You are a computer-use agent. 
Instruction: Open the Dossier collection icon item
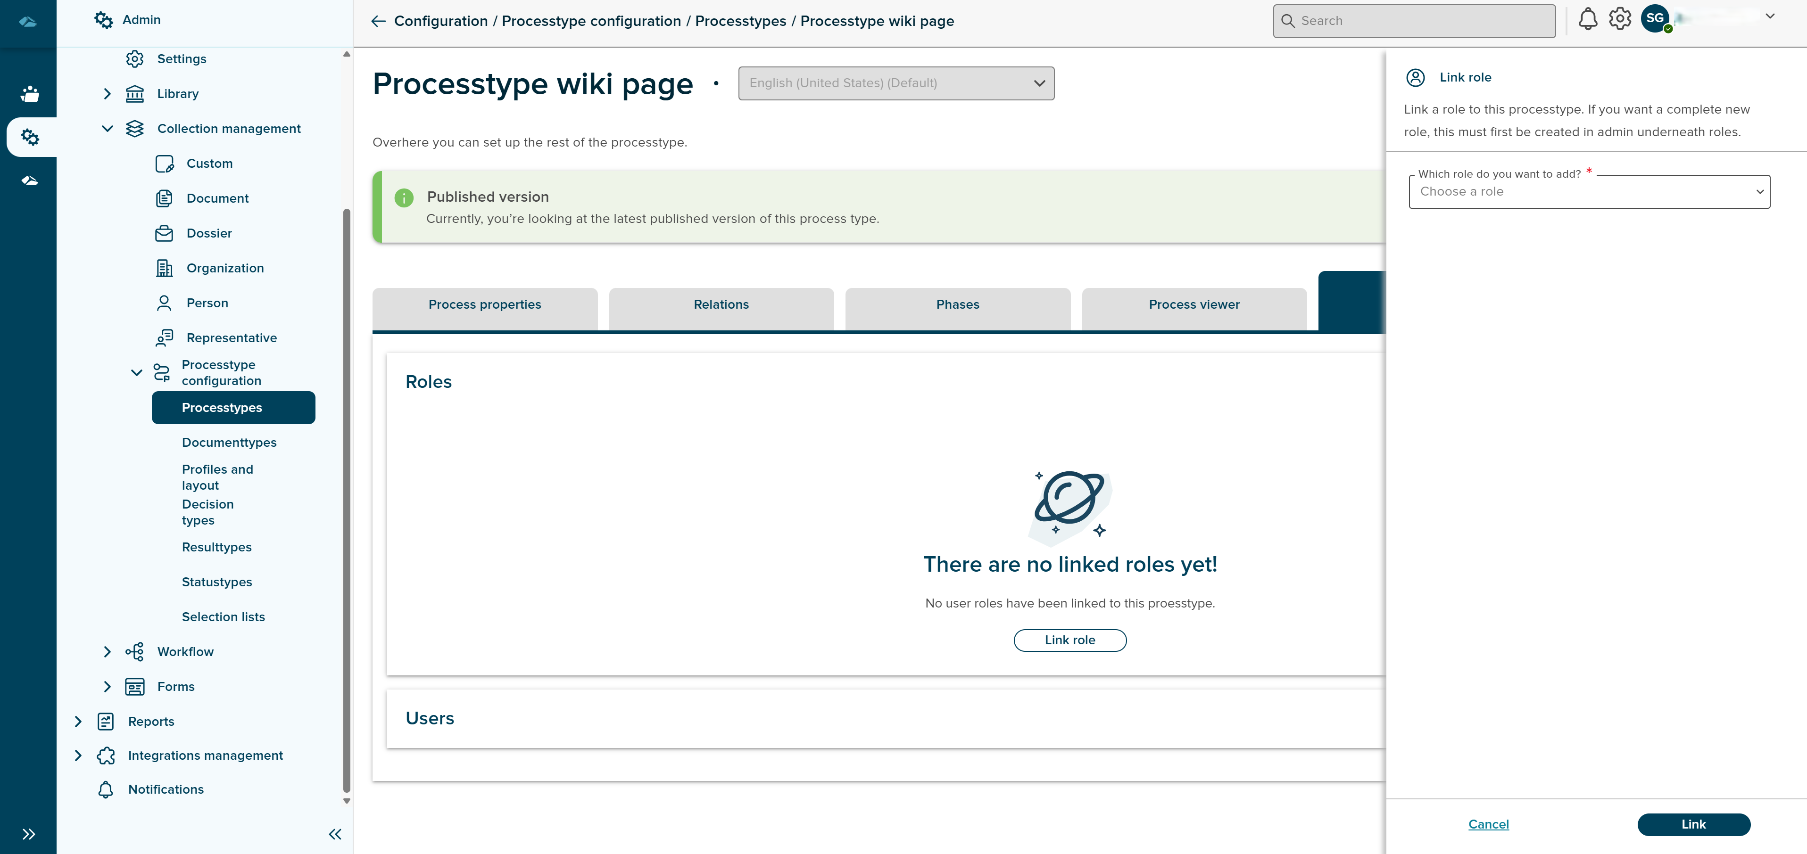pos(164,233)
